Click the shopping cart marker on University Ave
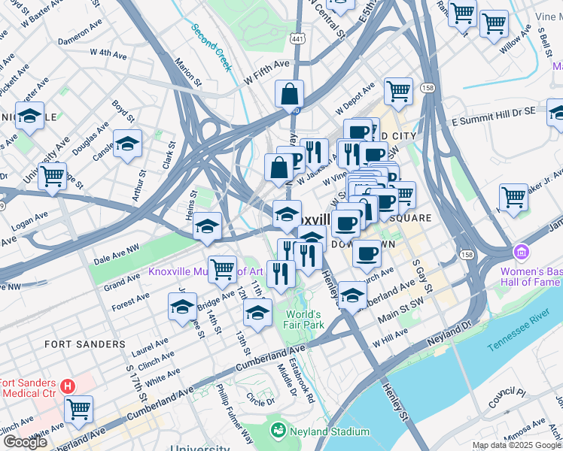Screen dimensions: 563x451 point(53,178)
